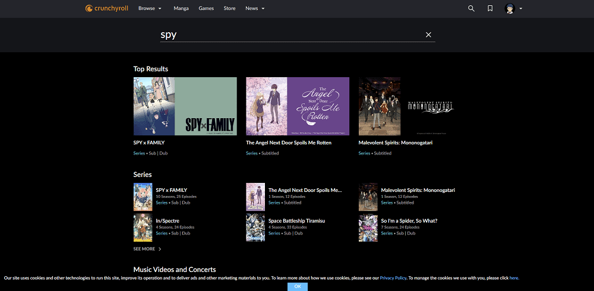Open Space Battleship Tiramisu series title
The width and height of the screenshot is (594, 291).
coord(296,221)
